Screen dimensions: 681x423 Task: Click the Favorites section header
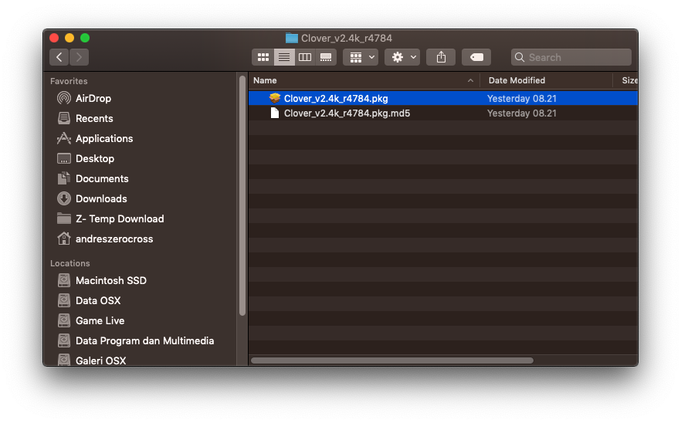tap(69, 81)
